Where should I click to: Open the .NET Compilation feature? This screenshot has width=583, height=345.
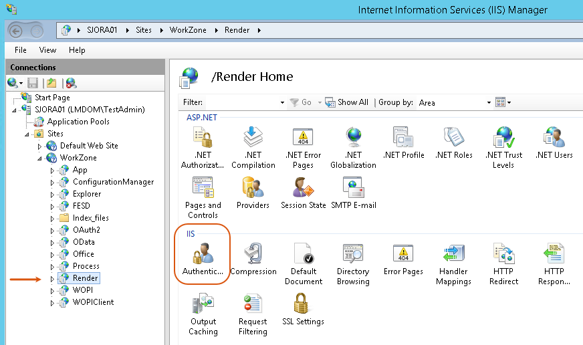point(253,148)
